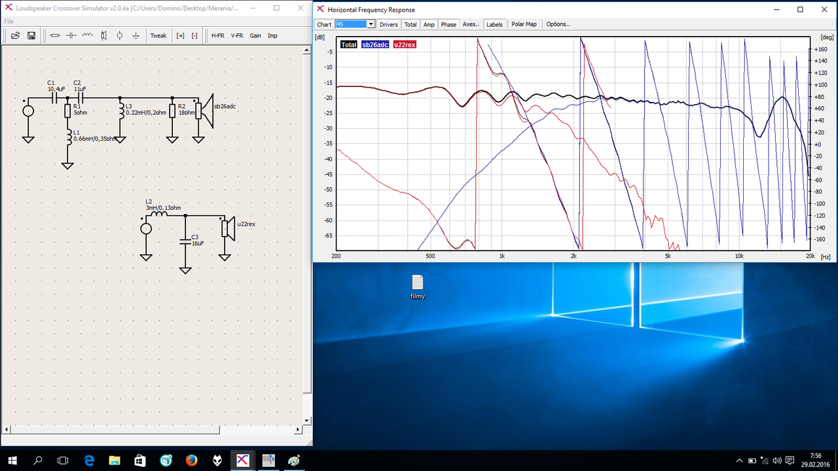This screenshot has width=838, height=471.
Task: Click the Tweak button
Action: tap(158, 35)
